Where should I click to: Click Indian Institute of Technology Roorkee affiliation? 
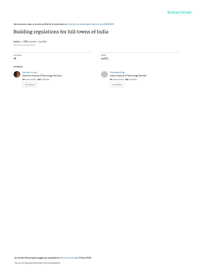(128, 76)
